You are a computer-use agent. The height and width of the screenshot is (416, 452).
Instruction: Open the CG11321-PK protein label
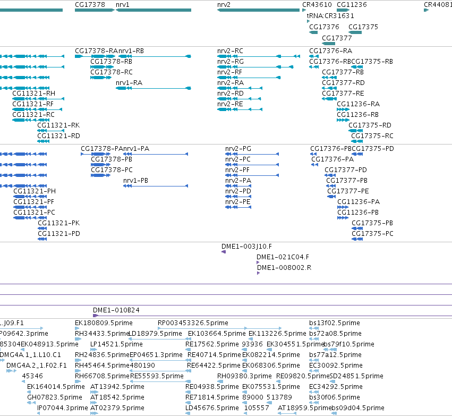pyautogui.click(x=59, y=223)
